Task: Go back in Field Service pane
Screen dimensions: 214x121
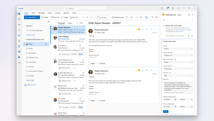Action: tap(164, 20)
